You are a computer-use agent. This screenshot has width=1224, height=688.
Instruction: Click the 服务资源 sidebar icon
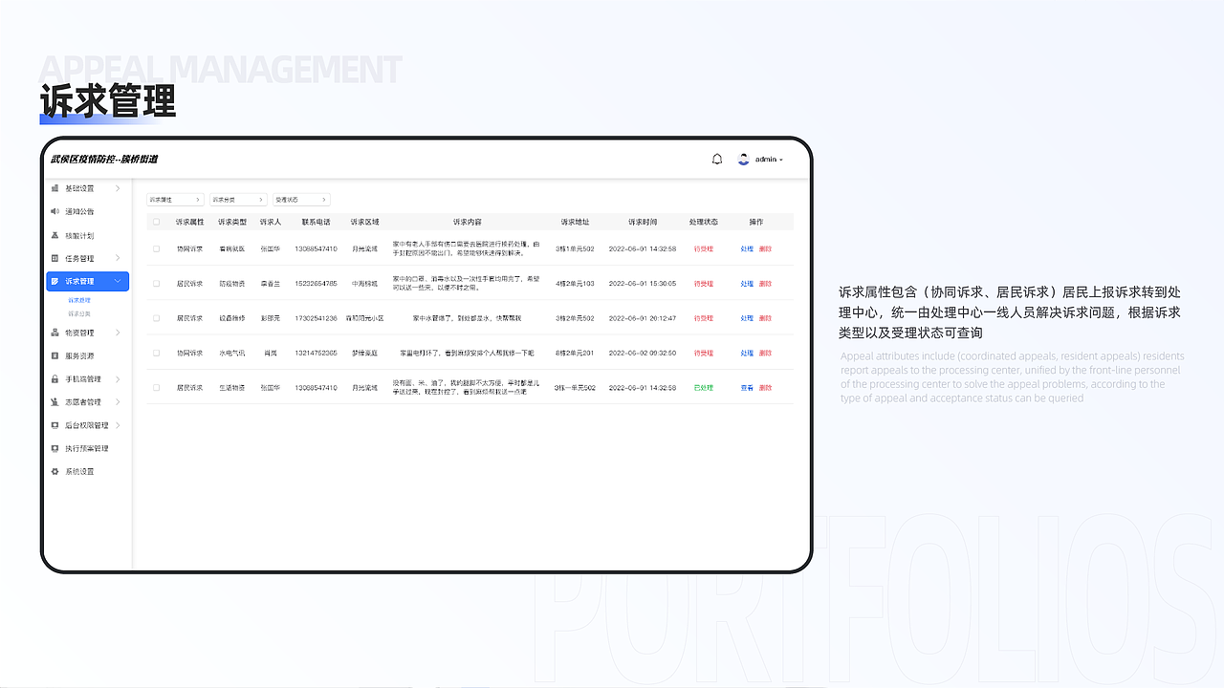(x=55, y=355)
